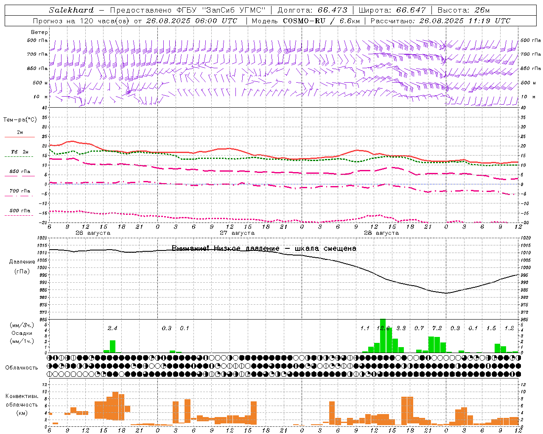Click the 1.5 precipitation value
The image size is (543, 434).
[x=491, y=328]
